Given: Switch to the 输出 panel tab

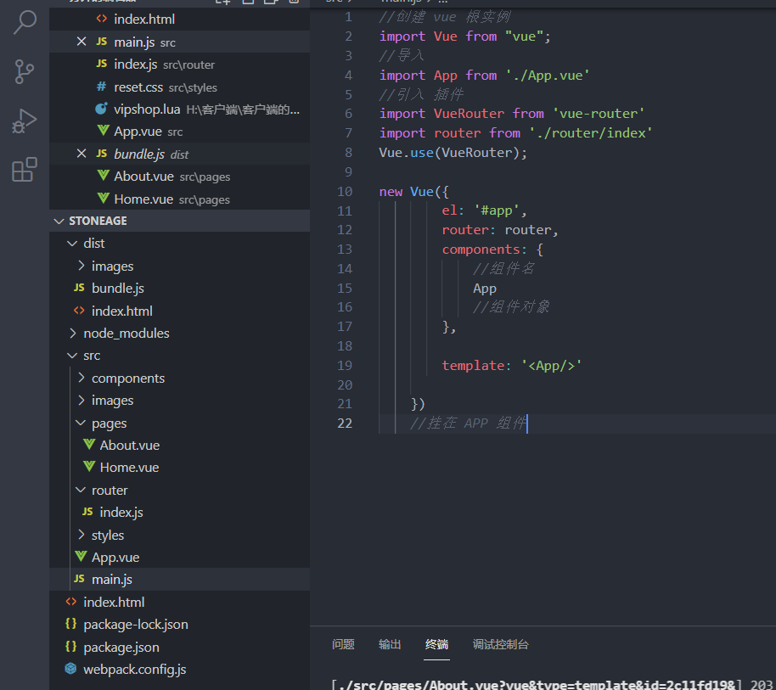Looking at the screenshot, I should 390,644.
